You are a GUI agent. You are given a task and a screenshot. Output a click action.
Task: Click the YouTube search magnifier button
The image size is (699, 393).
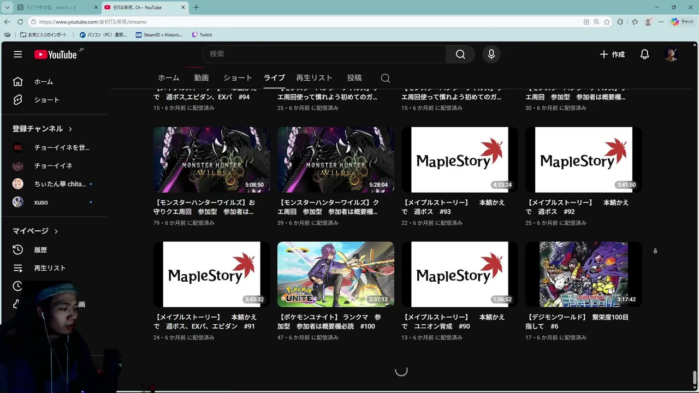[460, 54]
